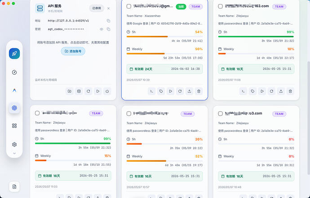310x198 pixels.
Task: Click the '10%' Weekly percentage
Action: [291, 49]
